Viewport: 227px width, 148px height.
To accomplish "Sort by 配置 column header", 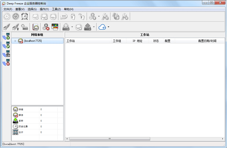I will [x=169, y=41].
